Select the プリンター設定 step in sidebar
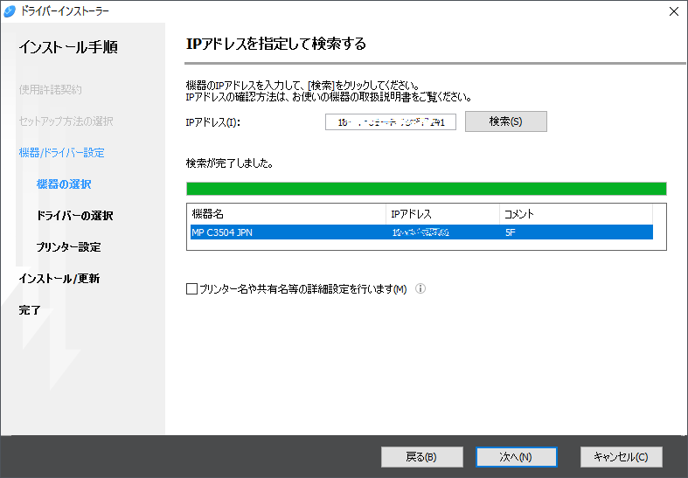 (x=68, y=247)
